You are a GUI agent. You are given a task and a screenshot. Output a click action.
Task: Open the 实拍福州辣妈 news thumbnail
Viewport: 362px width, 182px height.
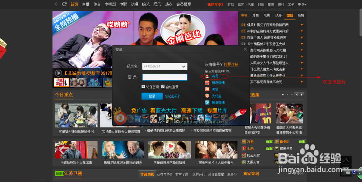pyautogui.click(x=76, y=116)
